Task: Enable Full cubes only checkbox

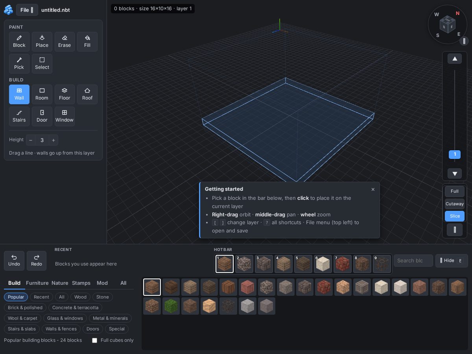Action: [94, 340]
